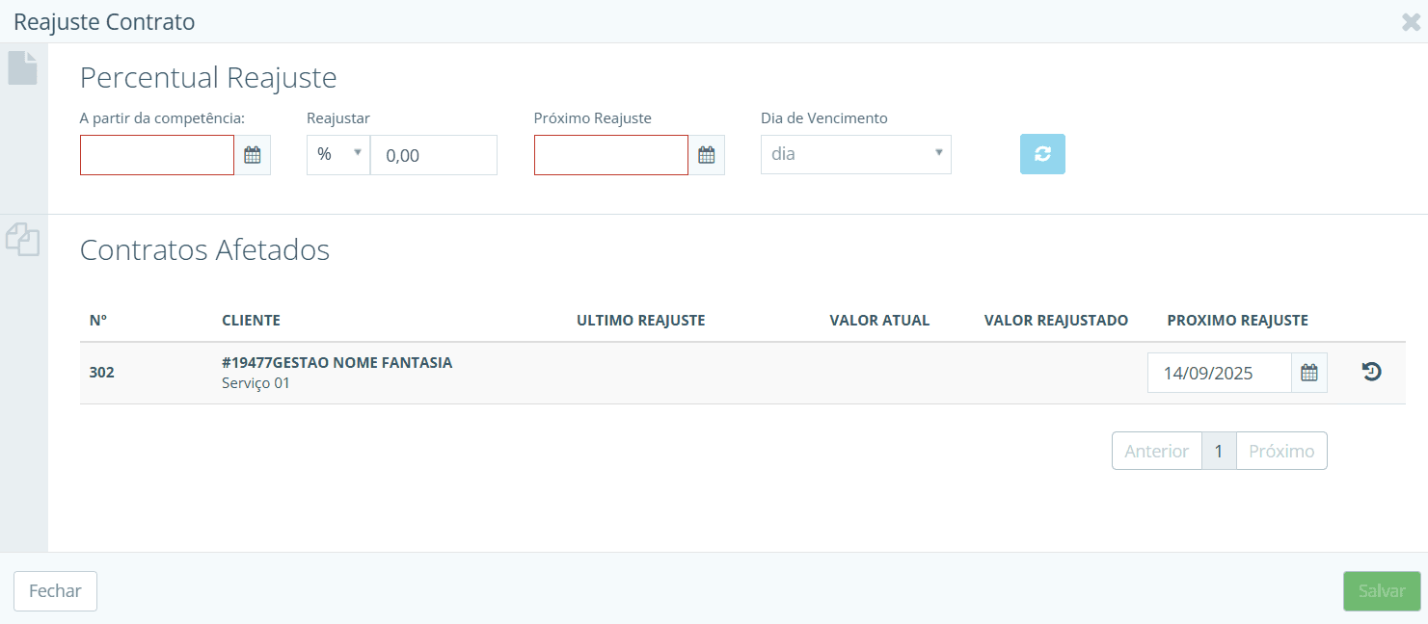Go to Anterior page
Image resolution: width=1428 pixels, height=624 pixels.
coord(1157,451)
